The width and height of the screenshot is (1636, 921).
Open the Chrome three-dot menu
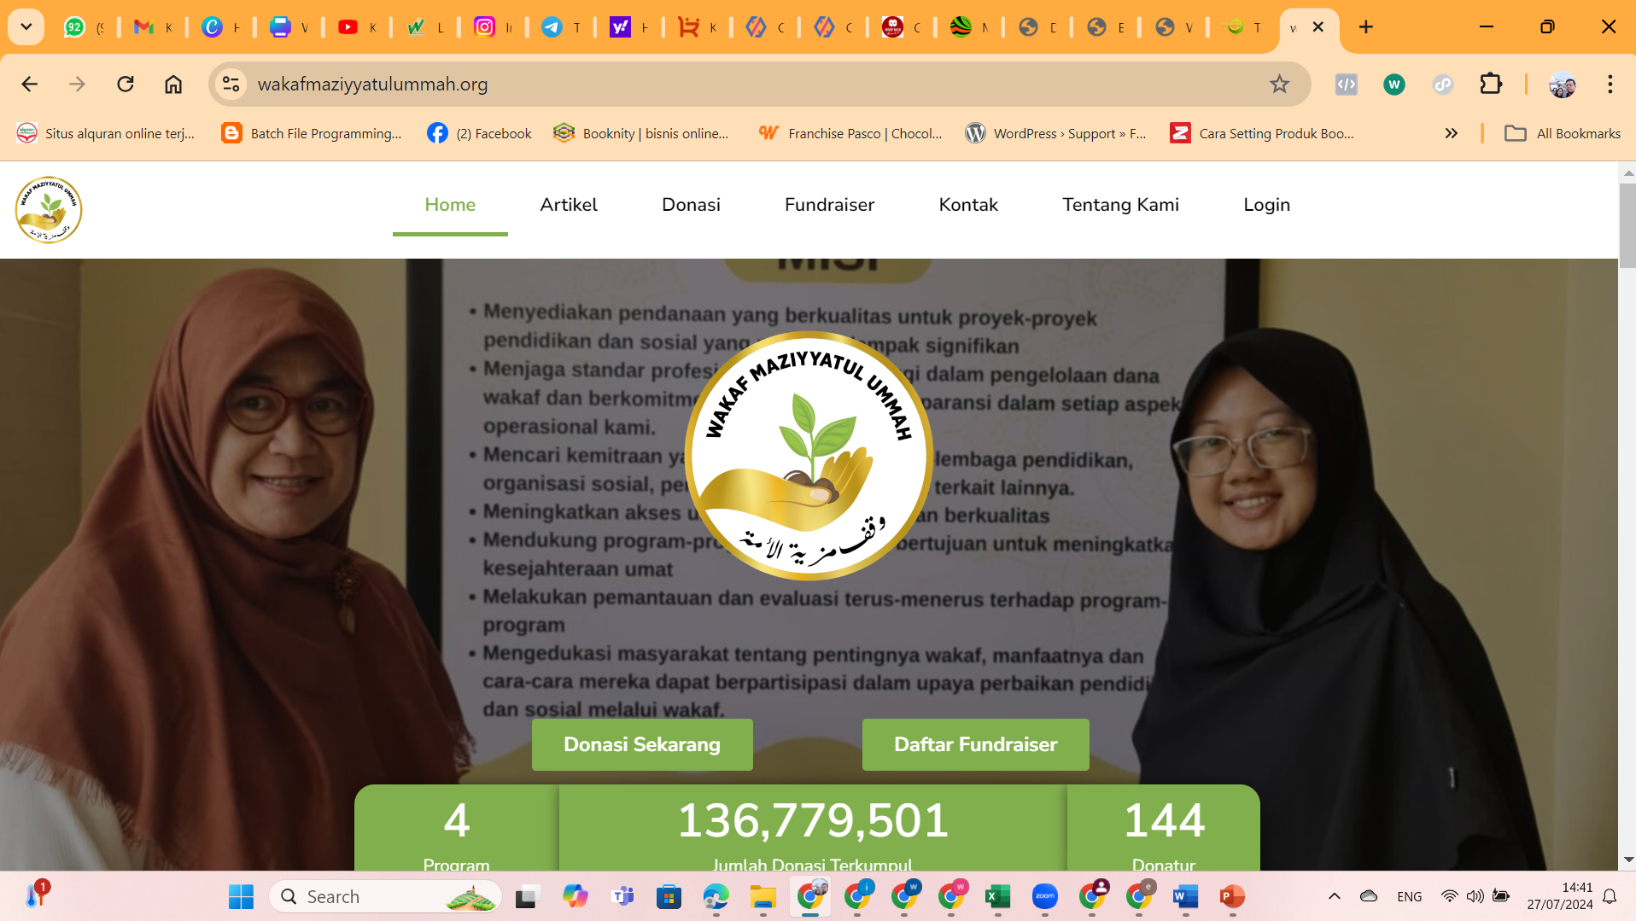(x=1610, y=84)
